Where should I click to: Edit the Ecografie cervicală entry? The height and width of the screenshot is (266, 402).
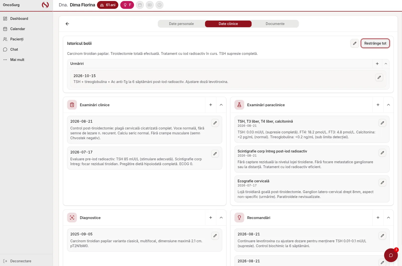coord(382,183)
